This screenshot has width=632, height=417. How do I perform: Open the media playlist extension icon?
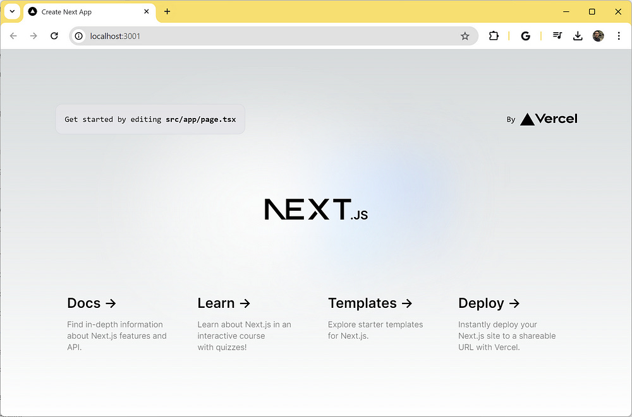[x=557, y=36]
